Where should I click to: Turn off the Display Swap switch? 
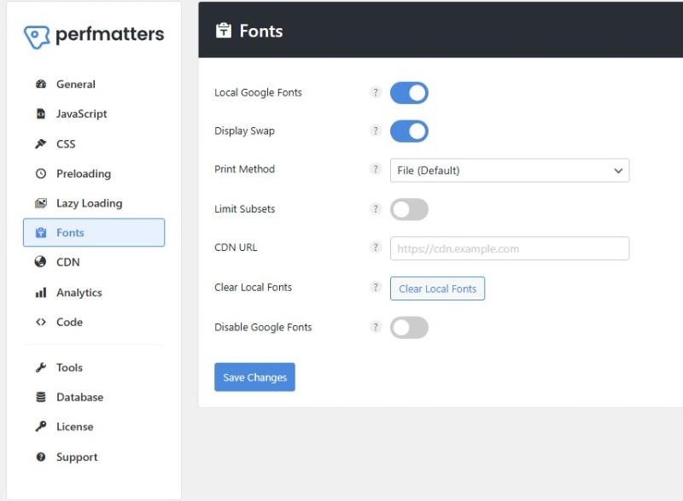click(x=409, y=131)
